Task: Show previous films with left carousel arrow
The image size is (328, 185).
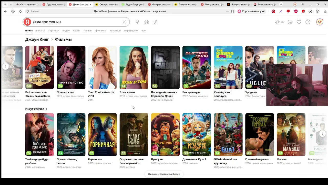Action: click(x=5, y=67)
